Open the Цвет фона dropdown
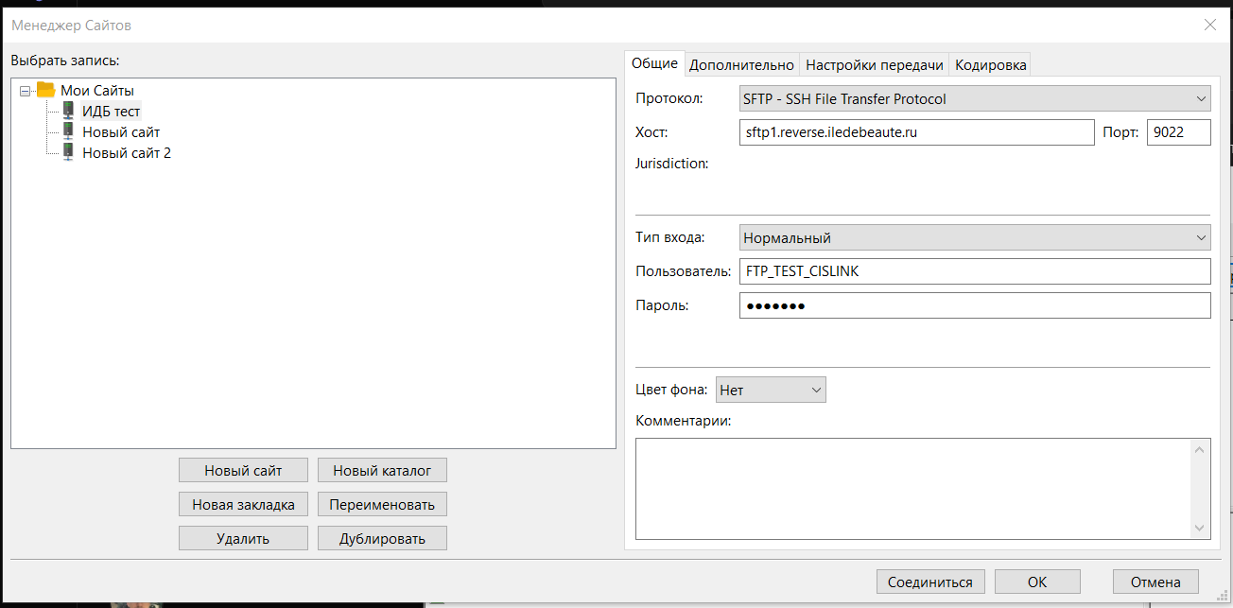 (771, 390)
